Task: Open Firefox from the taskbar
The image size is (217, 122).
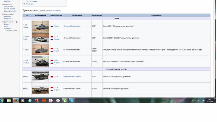Action: [x=16, y=100]
